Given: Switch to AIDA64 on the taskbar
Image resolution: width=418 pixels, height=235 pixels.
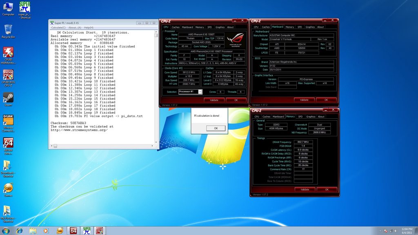Looking at the screenshot, I should [x=73, y=231].
